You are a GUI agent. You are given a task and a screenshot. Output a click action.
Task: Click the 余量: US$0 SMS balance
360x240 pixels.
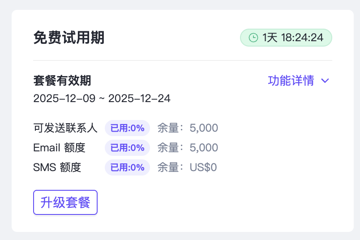coord(187,167)
